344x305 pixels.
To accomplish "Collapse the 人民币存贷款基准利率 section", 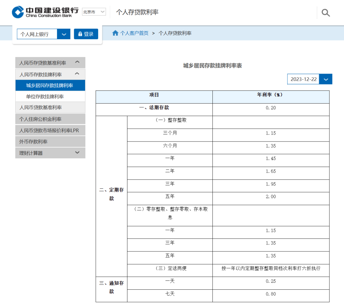I will 77,62.
